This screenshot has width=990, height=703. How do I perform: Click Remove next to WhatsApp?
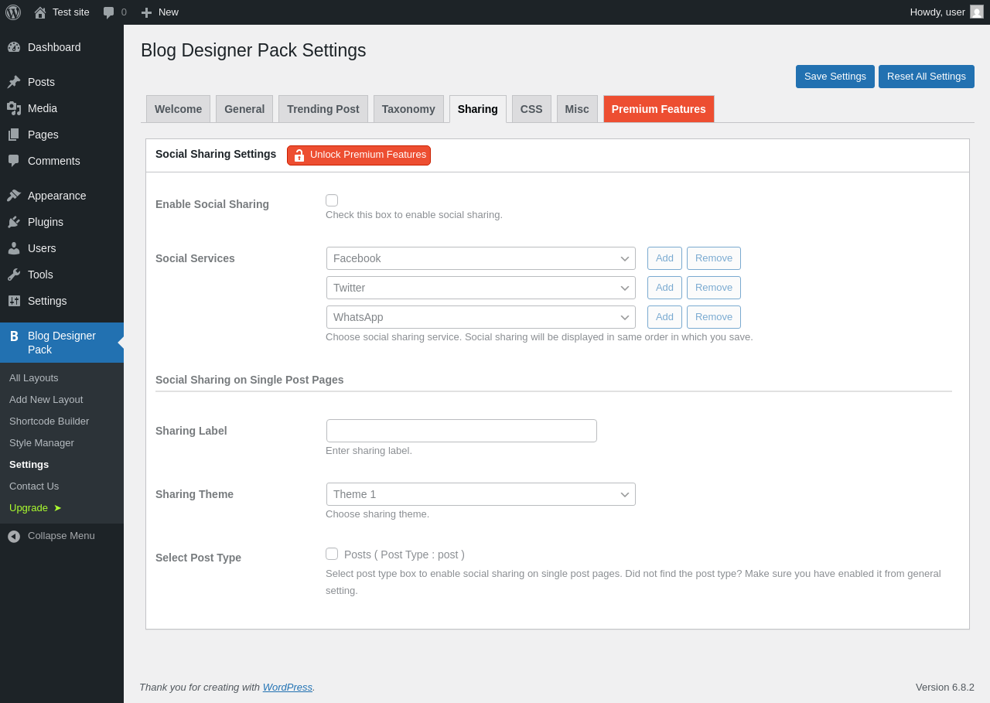click(714, 317)
